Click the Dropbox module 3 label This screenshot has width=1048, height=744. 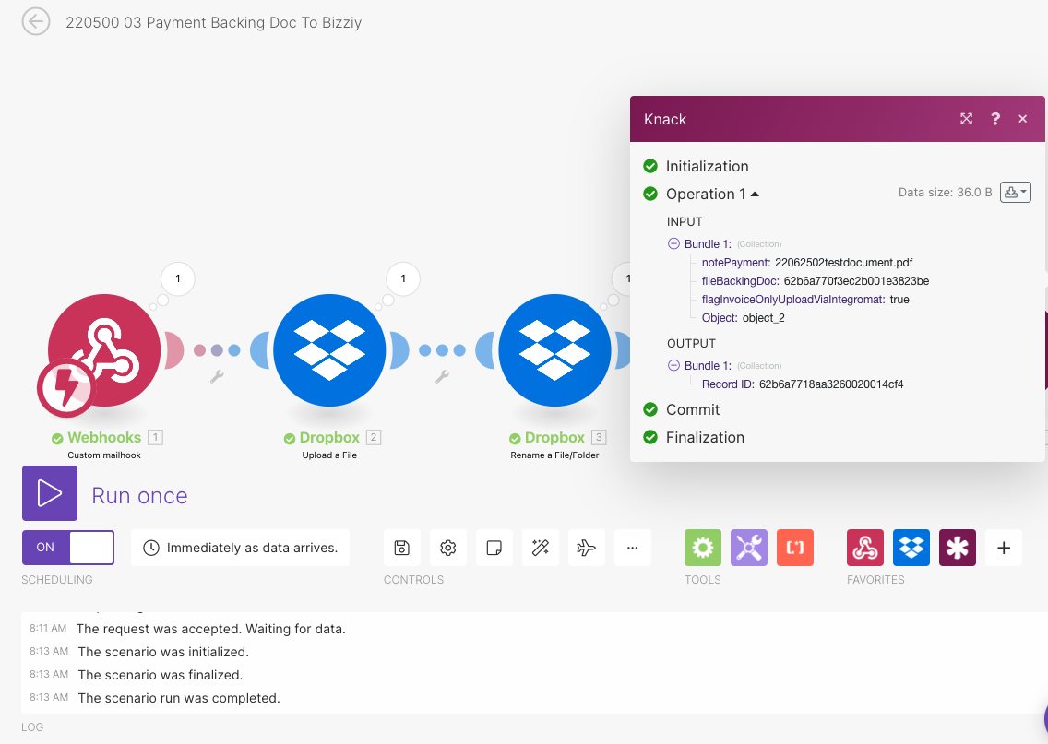point(554,437)
